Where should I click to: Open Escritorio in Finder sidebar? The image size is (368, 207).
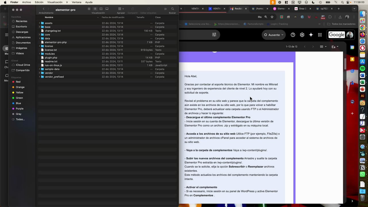point(21,26)
